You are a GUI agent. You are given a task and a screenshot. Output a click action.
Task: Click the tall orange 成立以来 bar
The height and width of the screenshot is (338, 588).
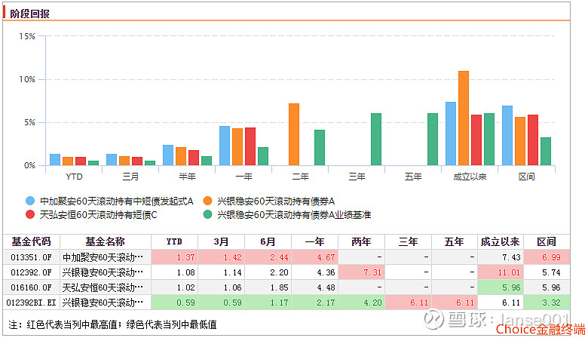pyautogui.click(x=464, y=118)
